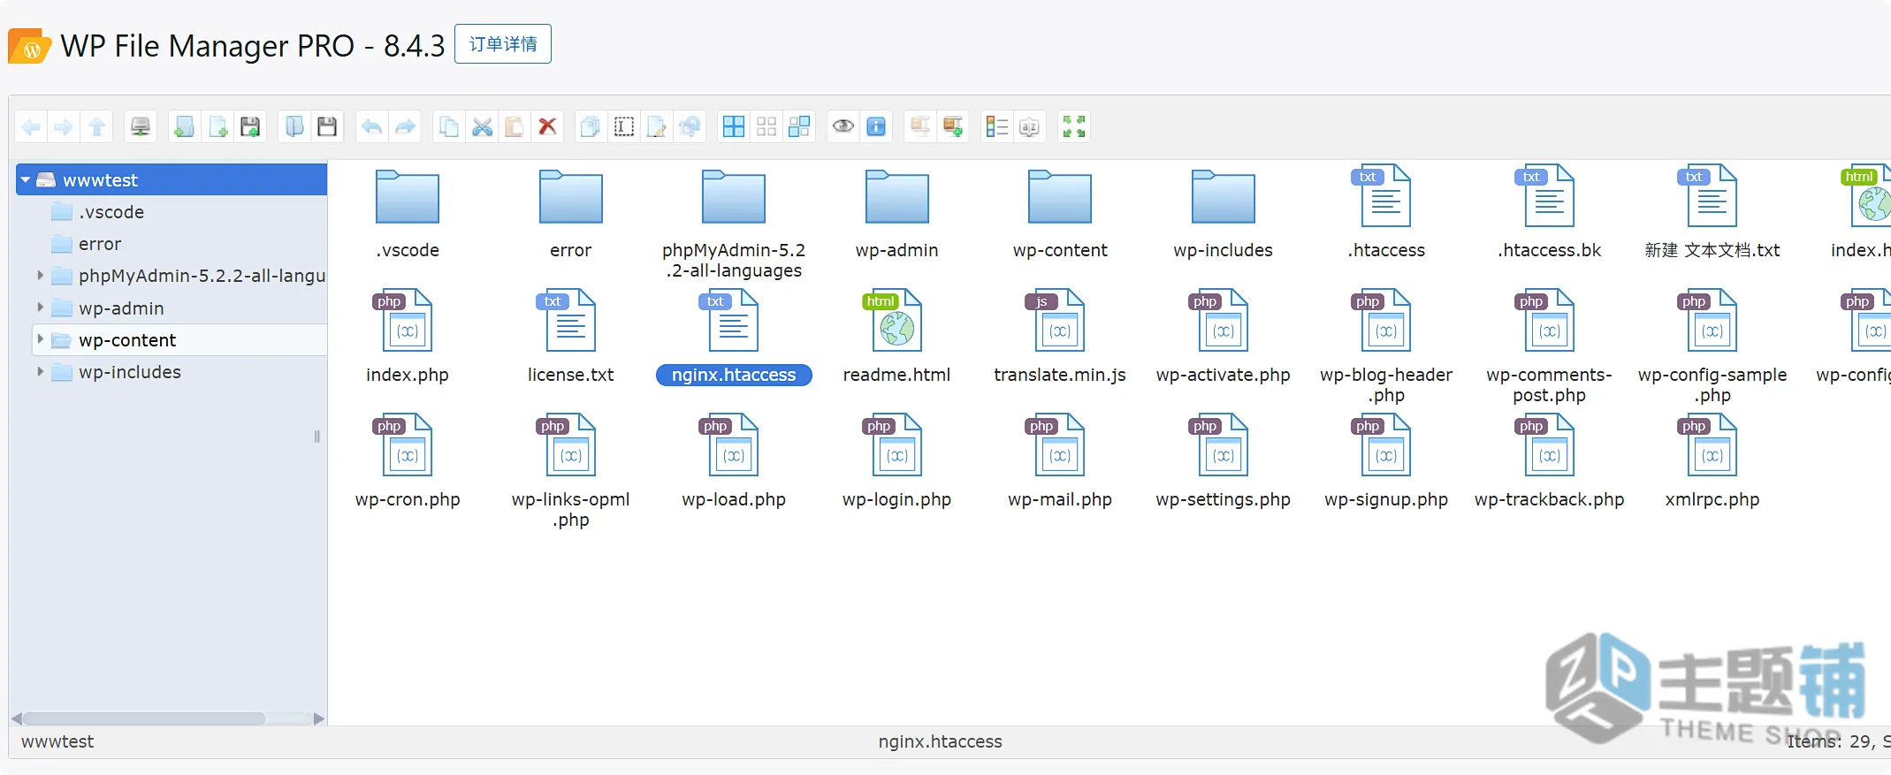Select the wp-blog-header.php file
1891x775 pixels.
pyautogui.click(x=1385, y=346)
